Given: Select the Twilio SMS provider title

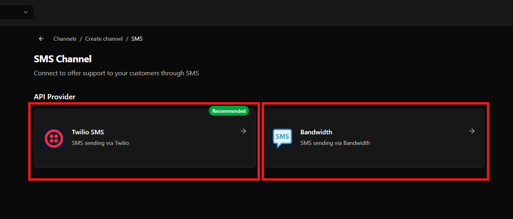Looking at the screenshot, I should tap(88, 132).
